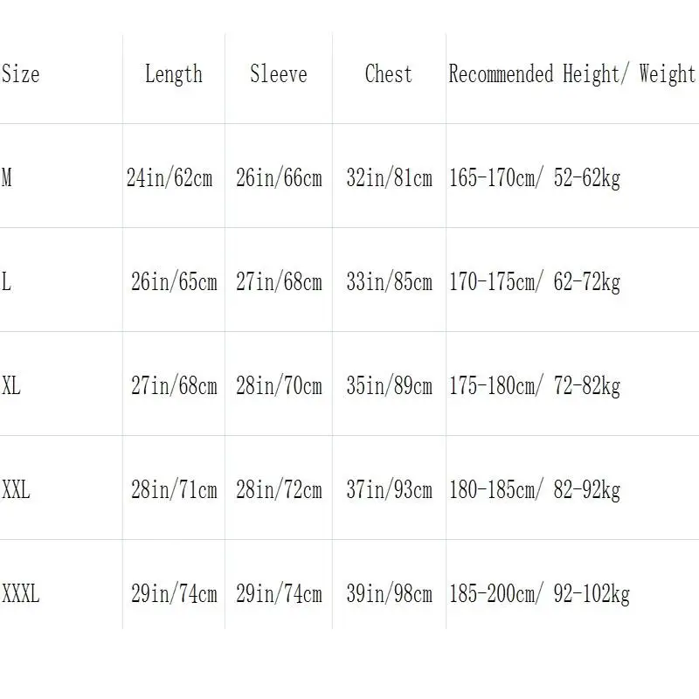Select the XXXL size row label
Screen dimensions: 699x699
coord(20,593)
